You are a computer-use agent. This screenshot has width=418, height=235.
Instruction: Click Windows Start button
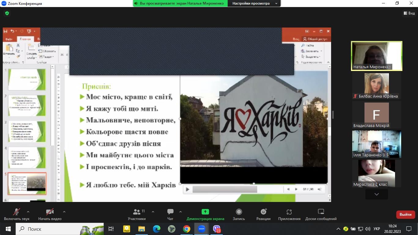[x=8, y=229]
